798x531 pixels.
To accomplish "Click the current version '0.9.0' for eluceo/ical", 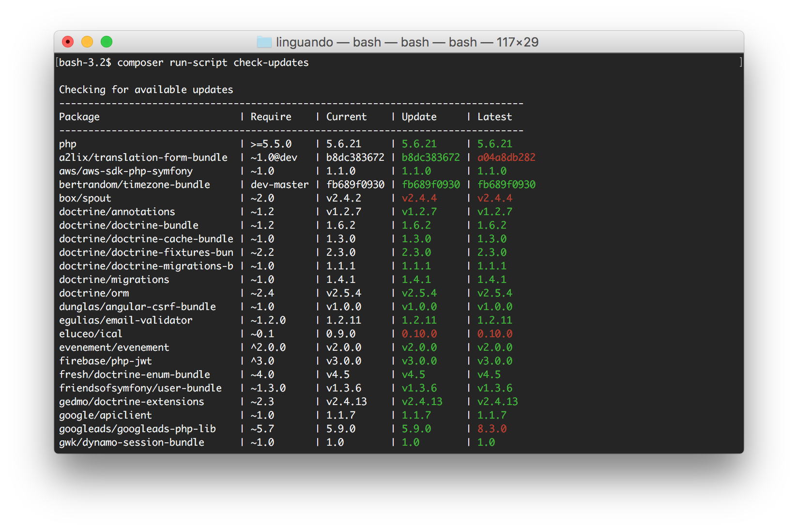I will [x=341, y=334].
